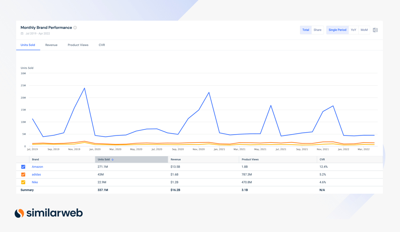Viewport: 400px width, 232px height.
Task: Open the Product Views tab
Action: [78, 45]
